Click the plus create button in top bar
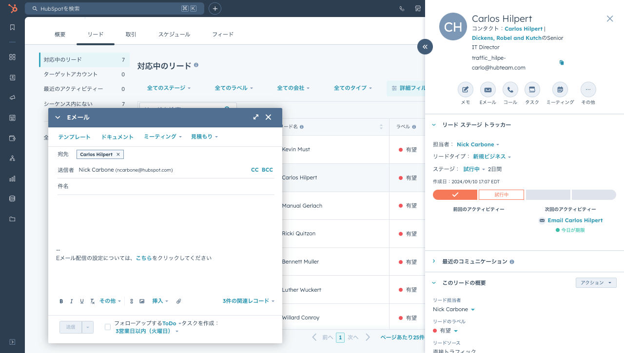The image size is (624, 353). click(215, 8)
